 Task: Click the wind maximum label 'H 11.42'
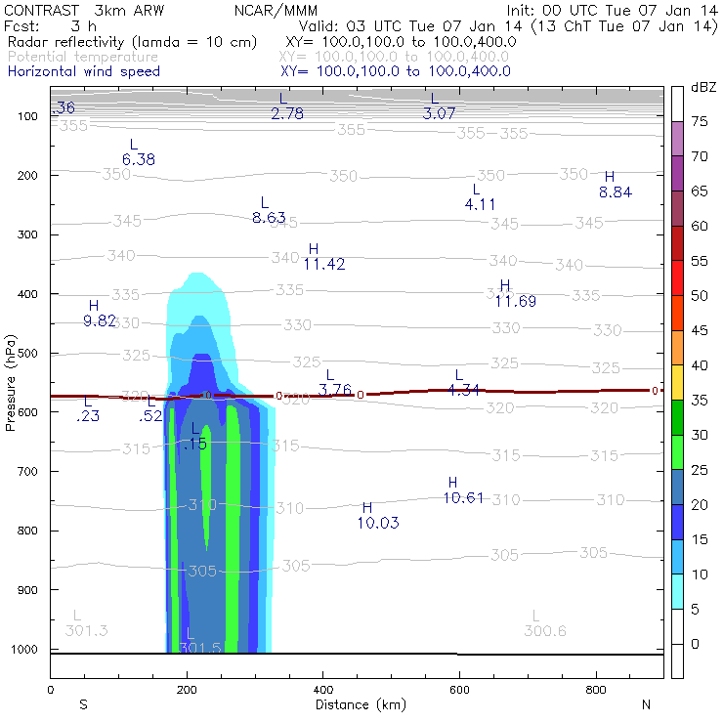click(x=324, y=257)
